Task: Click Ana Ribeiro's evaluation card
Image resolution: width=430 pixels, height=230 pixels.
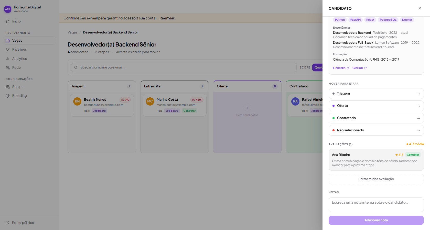Action: (x=376, y=160)
